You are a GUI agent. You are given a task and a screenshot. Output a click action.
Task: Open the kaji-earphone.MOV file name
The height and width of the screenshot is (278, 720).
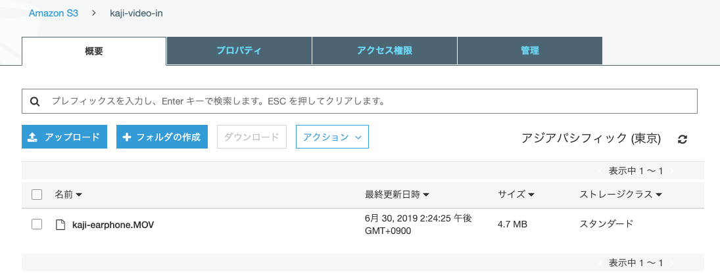113,225
